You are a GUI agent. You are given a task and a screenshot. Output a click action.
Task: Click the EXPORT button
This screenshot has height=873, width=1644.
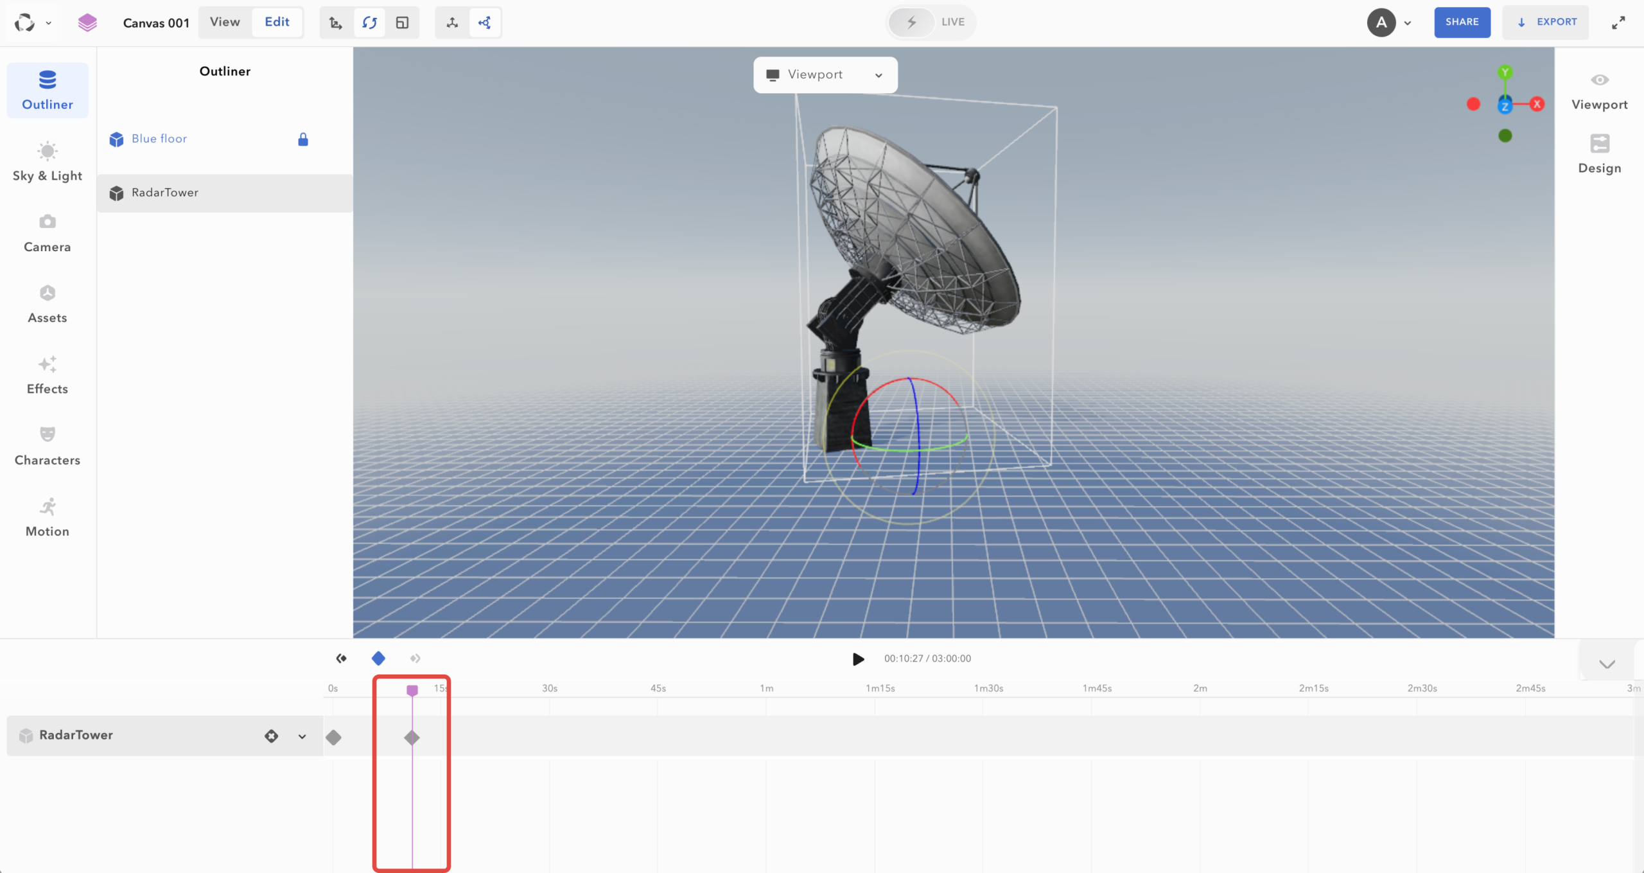[x=1546, y=22]
